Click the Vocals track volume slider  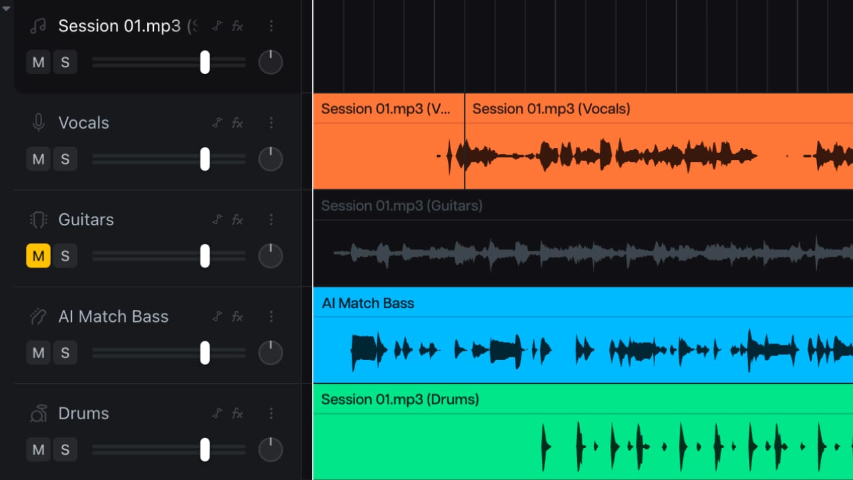(169, 159)
